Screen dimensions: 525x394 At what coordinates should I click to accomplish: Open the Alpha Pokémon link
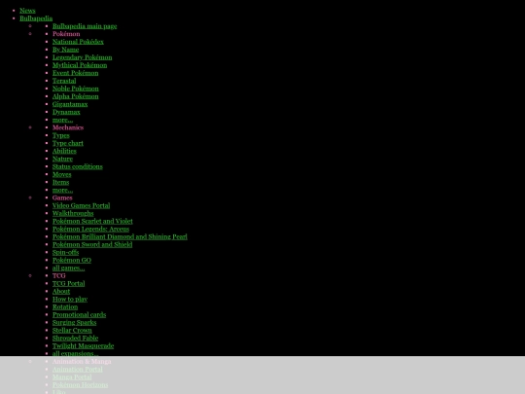pos(75,96)
